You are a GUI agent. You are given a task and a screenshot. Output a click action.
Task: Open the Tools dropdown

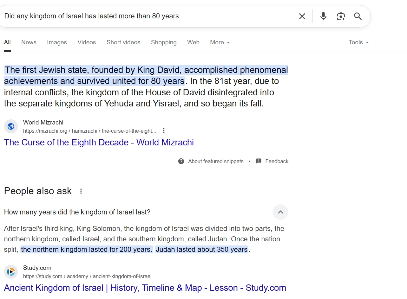click(x=358, y=42)
